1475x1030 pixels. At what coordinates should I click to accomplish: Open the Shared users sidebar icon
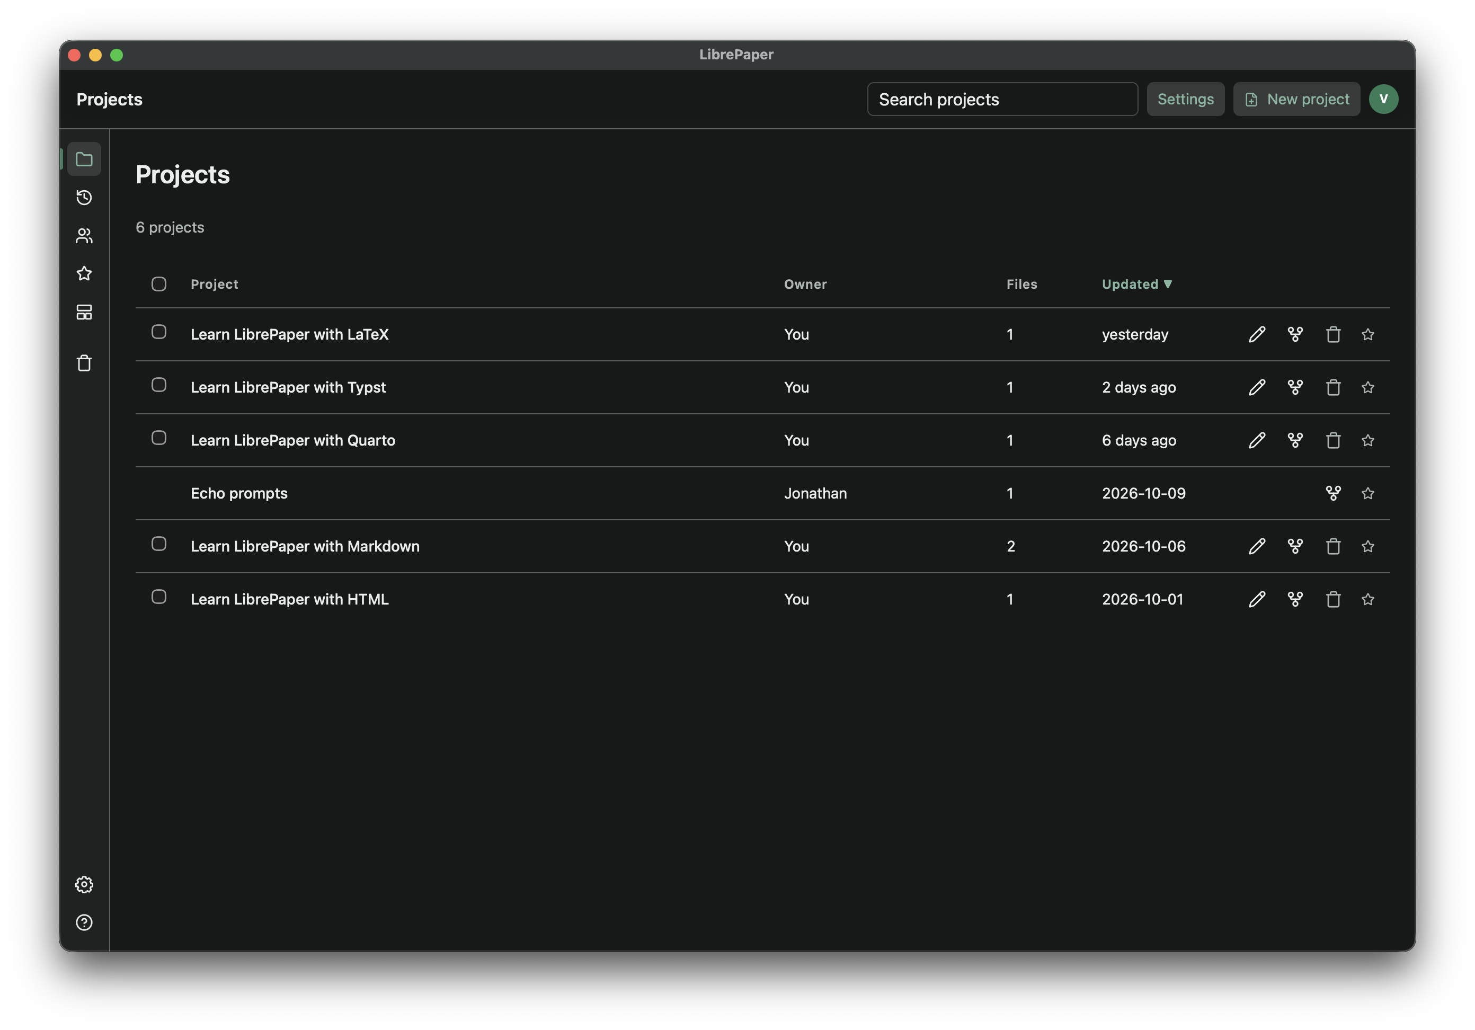click(84, 236)
